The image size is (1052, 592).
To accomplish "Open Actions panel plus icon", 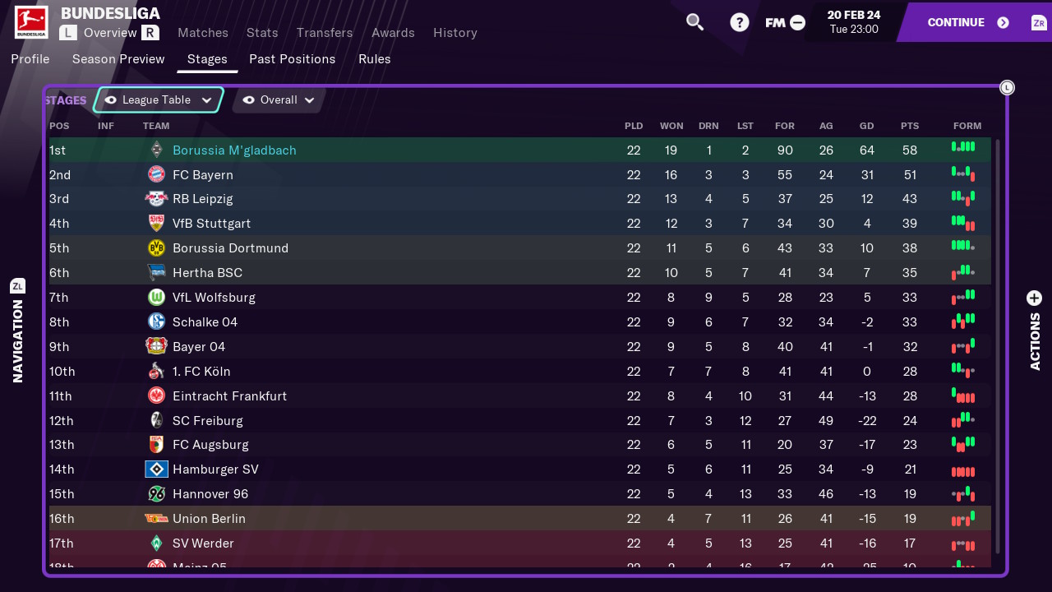I will point(1034,298).
